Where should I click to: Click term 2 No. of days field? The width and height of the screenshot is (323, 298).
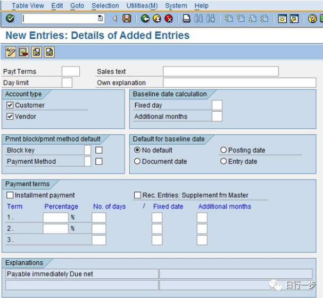click(99, 229)
